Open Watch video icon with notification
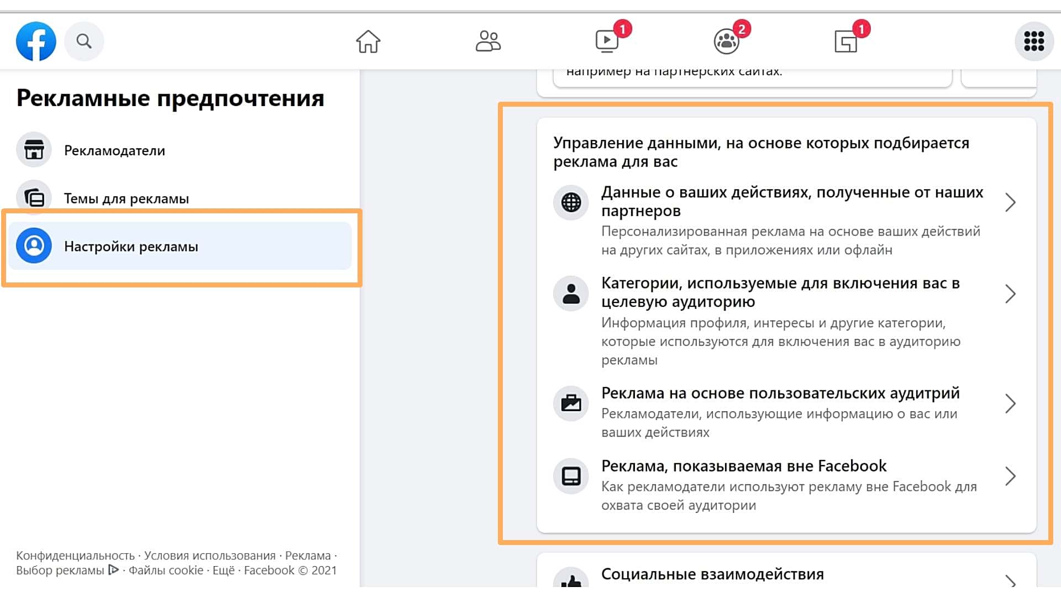Image resolution: width=1061 pixels, height=597 pixels. click(607, 41)
